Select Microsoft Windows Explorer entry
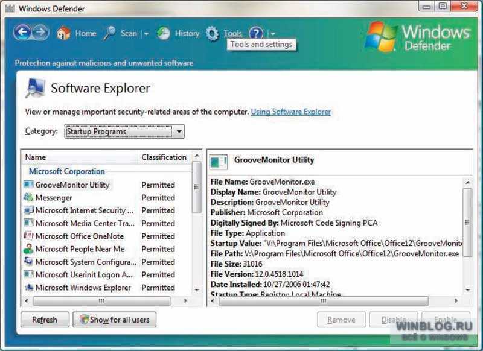The width and height of the screenshot is (483, 351). pos(83,288)
